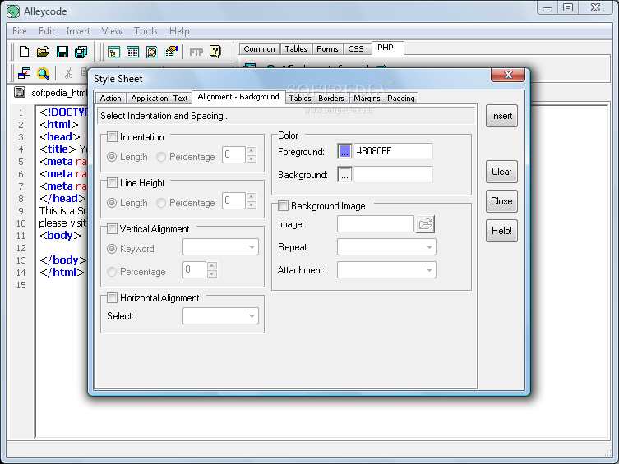Click the hand-pointing properties toolbar icon
Viewport: 619px width, 464px height.
(171, 52)
